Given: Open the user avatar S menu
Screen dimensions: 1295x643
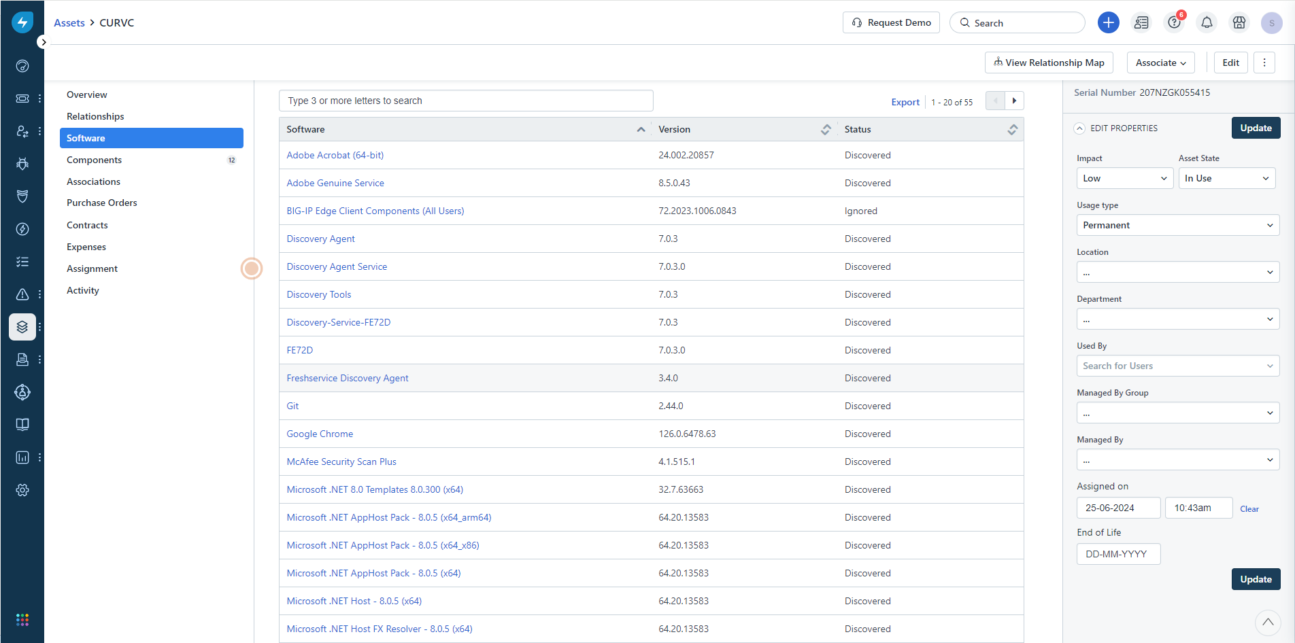Looking at the screenshot, I should (x=1272, y=22).
